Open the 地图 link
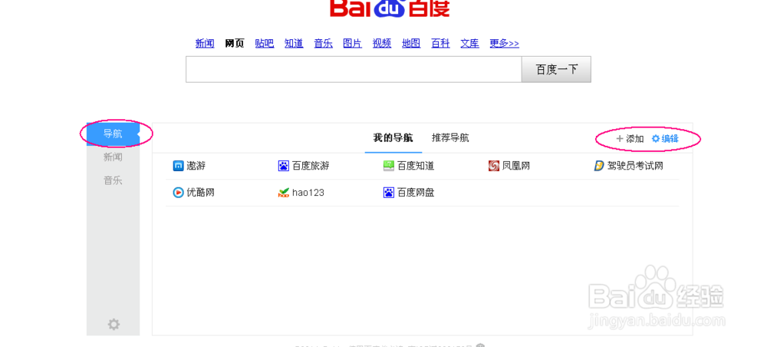 pos(411,44)
